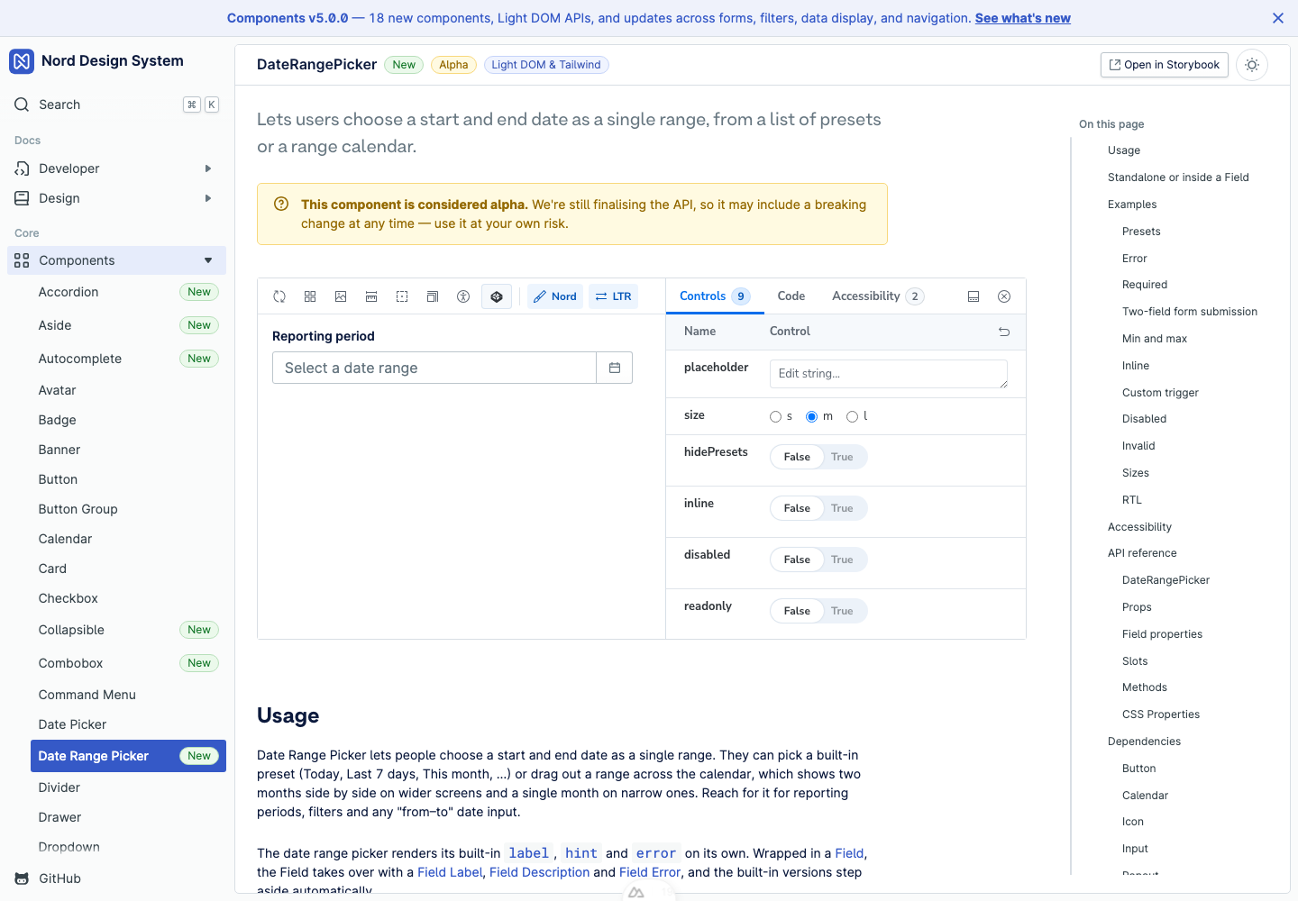
Task: Click the Light DOM & Tailwind badge
Action: [546, 65]
